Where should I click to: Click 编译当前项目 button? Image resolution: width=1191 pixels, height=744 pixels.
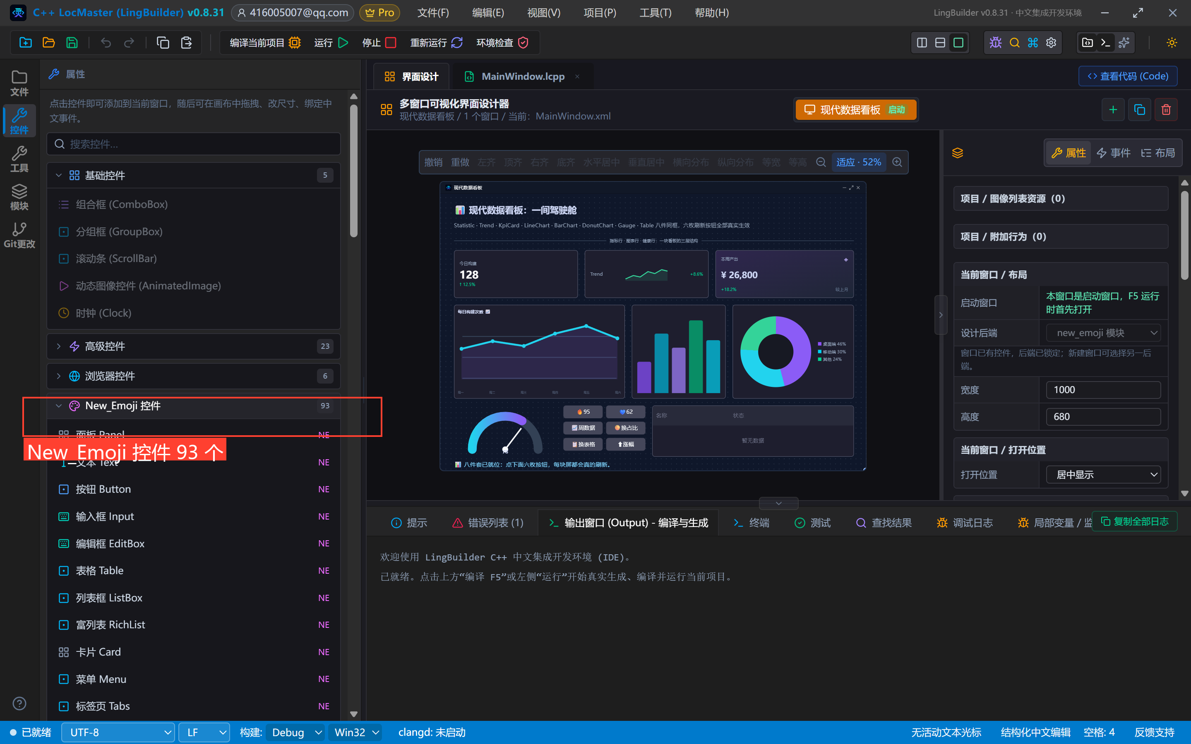(265, 43)
